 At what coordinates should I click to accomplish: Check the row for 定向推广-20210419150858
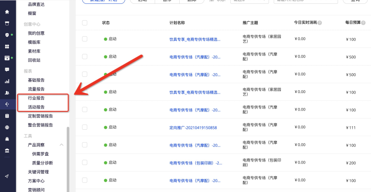pos(84,127)
